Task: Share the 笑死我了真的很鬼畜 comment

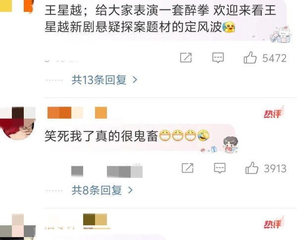Action: [x=188, y=168]
